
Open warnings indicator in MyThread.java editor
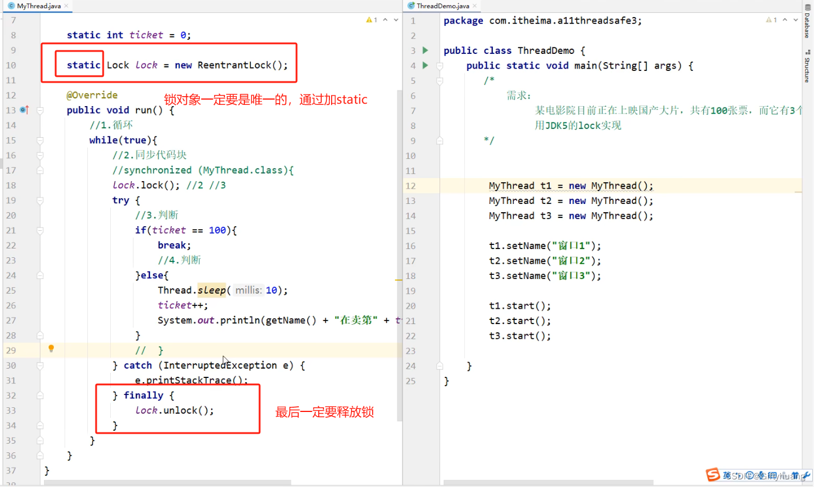pyautogui.click(x=372, y=20)
